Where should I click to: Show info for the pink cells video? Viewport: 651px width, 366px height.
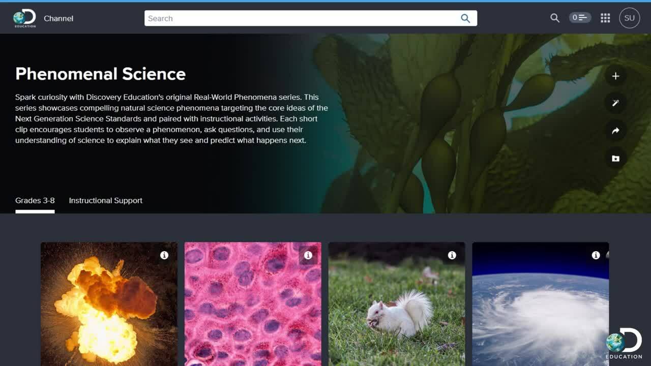(308, 255)
